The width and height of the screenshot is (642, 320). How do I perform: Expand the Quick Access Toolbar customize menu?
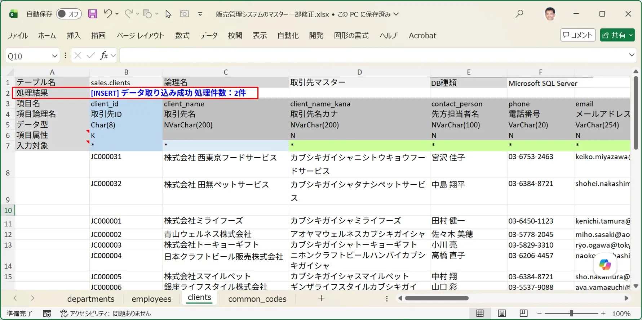pos(200,14)
